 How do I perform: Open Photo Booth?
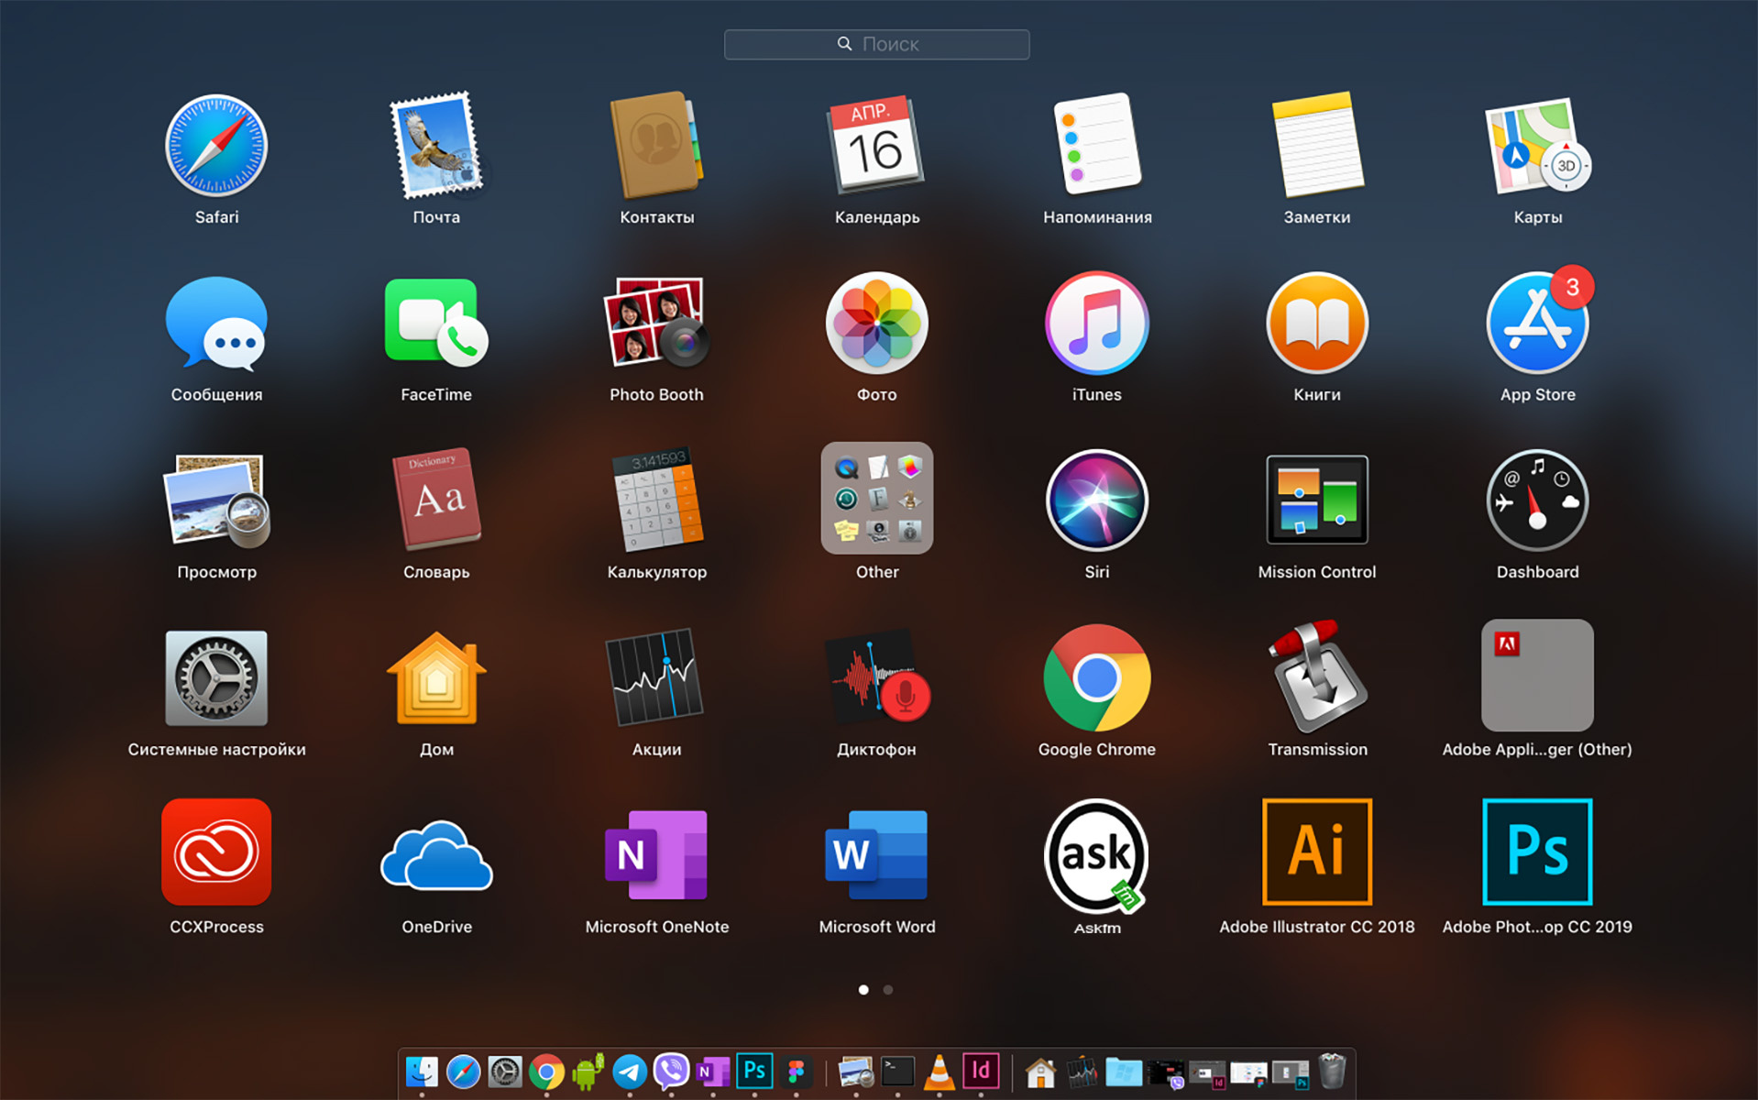point(656,323)
